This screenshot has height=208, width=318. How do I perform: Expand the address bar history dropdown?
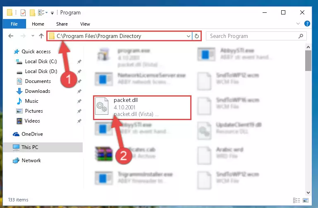[x=189, y=36]
